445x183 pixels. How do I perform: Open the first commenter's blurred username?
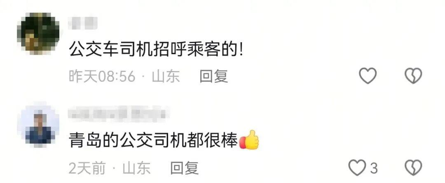[83, 23]
